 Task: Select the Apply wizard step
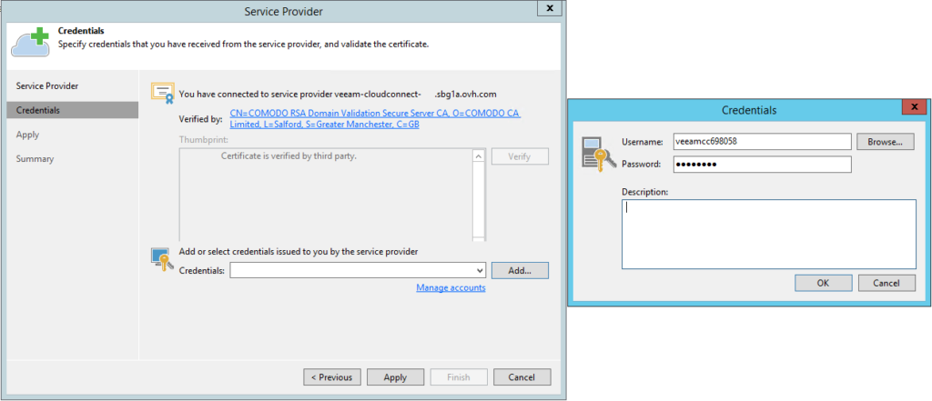(x=28, y=135)
